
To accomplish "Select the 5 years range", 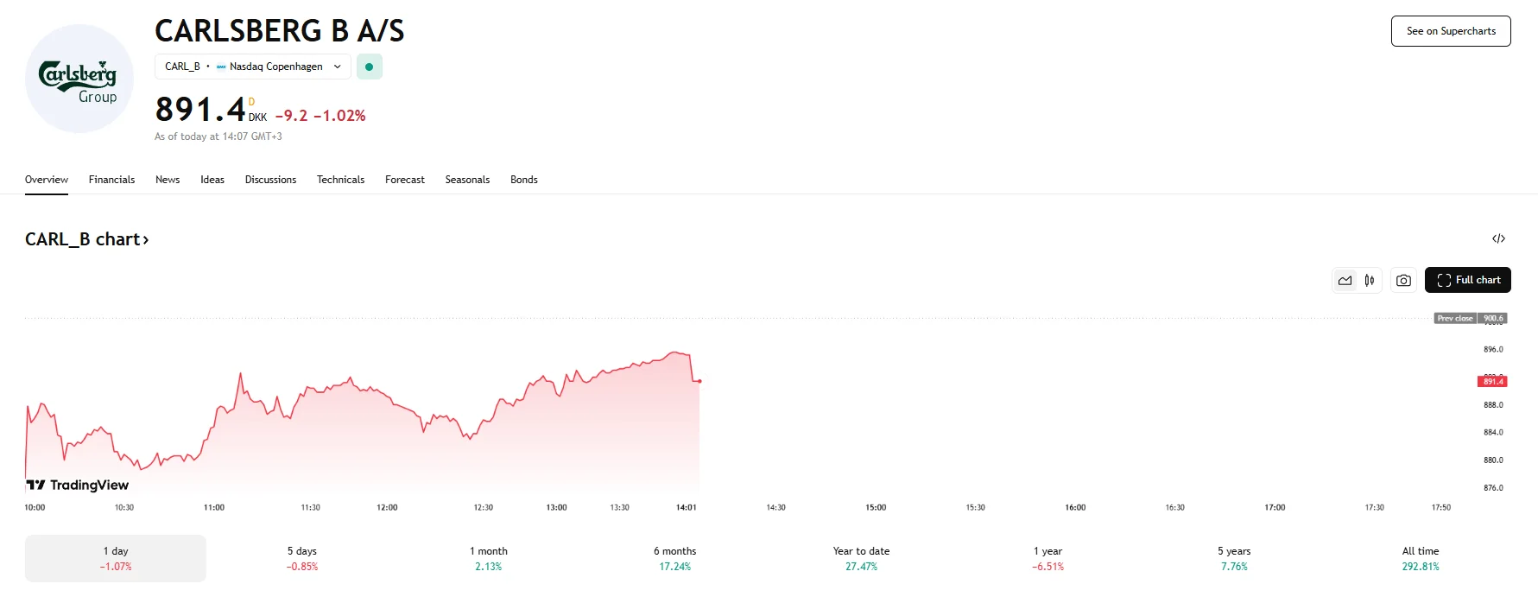I will 1234,558.
